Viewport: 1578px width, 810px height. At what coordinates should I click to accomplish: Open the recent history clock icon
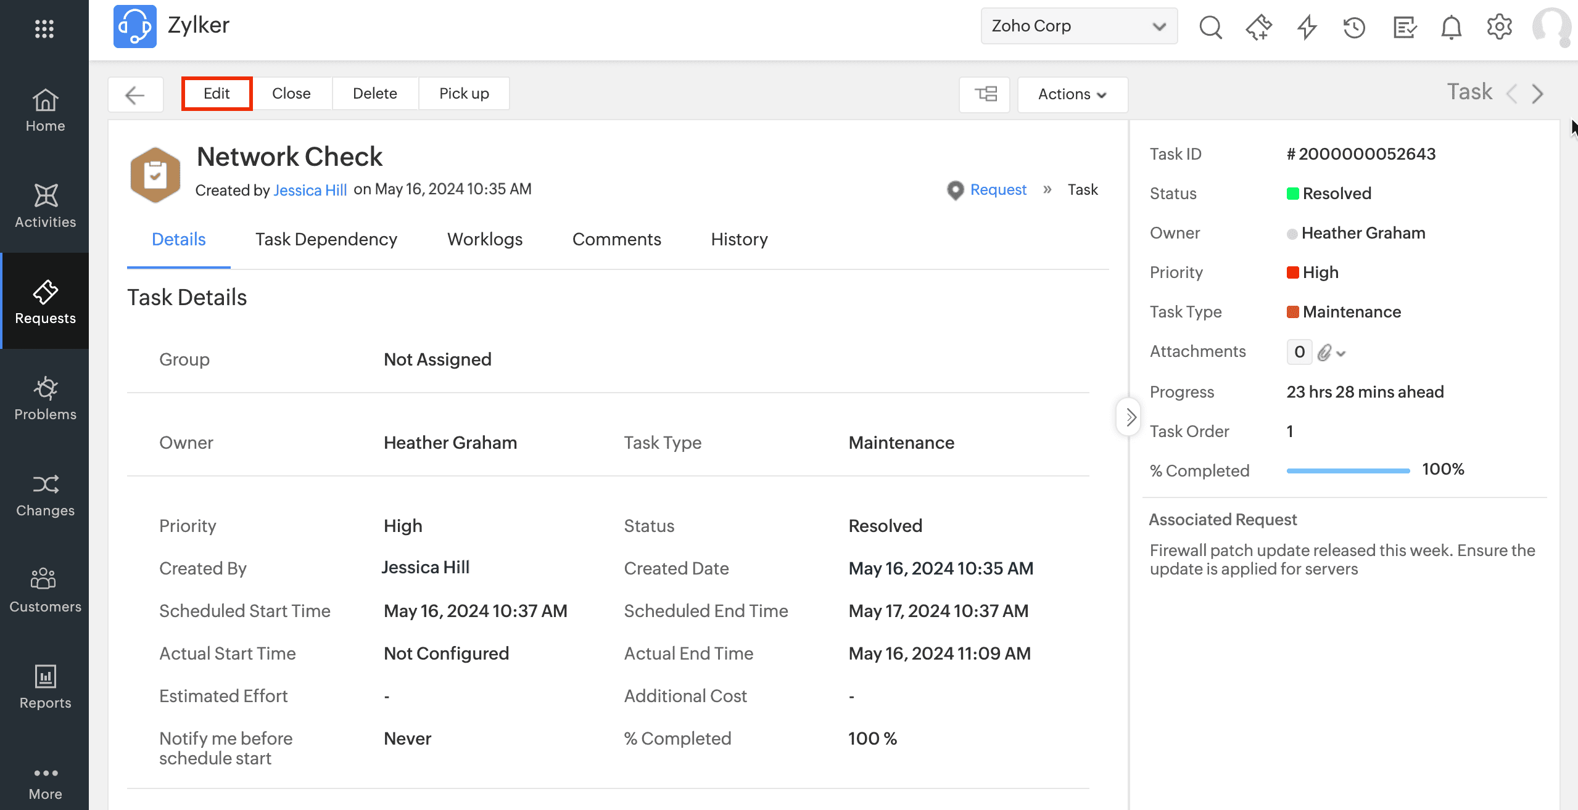tap(1354, 27)
